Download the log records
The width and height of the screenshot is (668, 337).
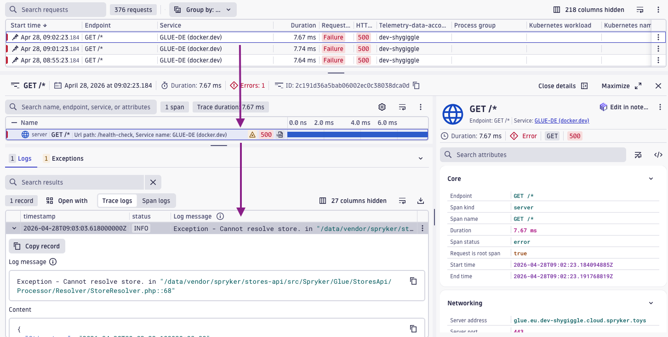(x=420, y=201)
